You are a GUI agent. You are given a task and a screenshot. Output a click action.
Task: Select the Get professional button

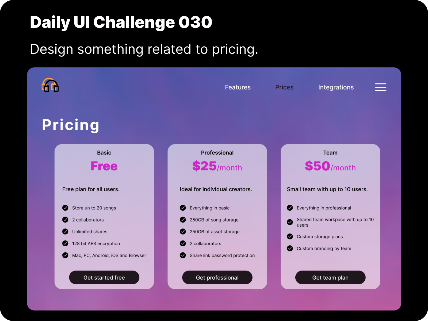point(217,277)
